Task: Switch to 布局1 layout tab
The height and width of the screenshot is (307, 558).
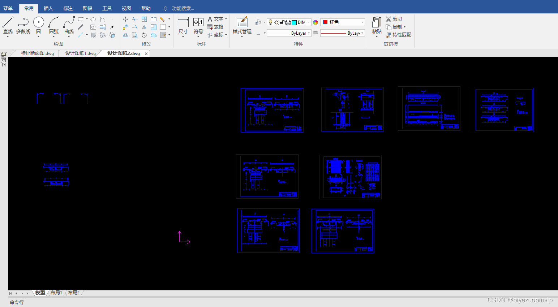Action: pos(56,293)
